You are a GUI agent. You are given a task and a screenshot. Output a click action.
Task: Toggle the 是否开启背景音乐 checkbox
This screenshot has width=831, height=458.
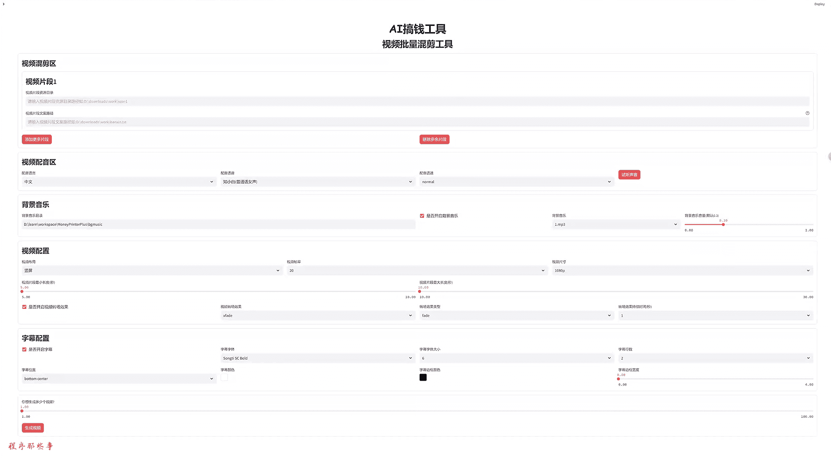tap(422, 216)
